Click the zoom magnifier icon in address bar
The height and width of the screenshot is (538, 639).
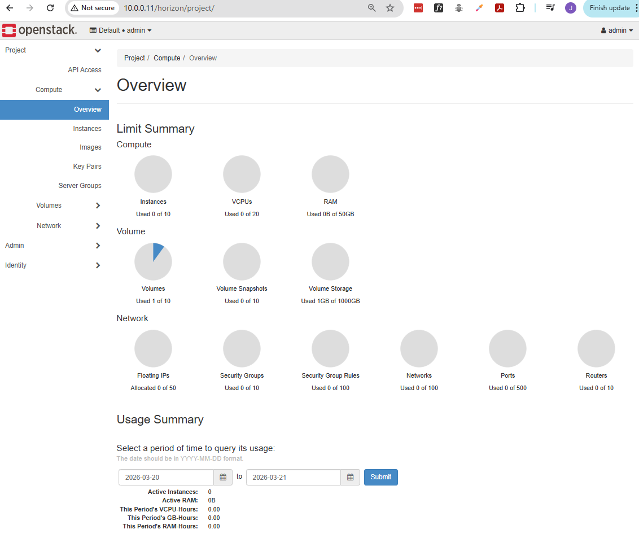point(371,8)
